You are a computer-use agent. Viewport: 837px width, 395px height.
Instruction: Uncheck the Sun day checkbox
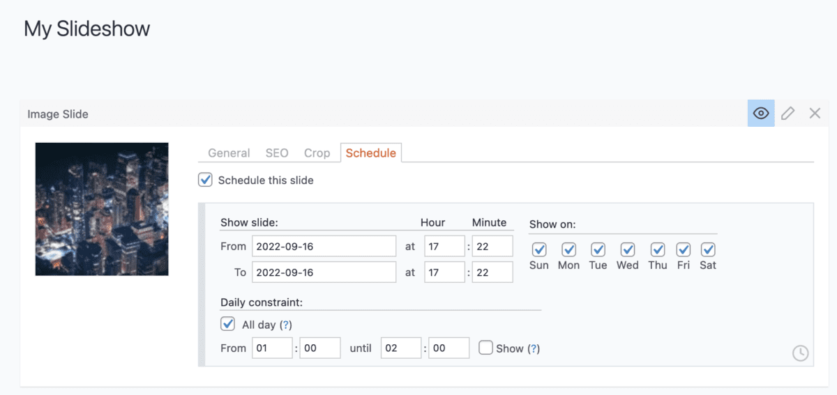(538, 249)
